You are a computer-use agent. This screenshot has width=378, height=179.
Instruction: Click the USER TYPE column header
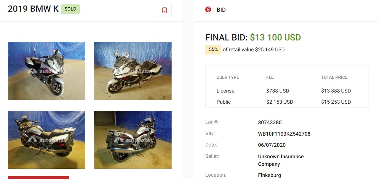228,77
